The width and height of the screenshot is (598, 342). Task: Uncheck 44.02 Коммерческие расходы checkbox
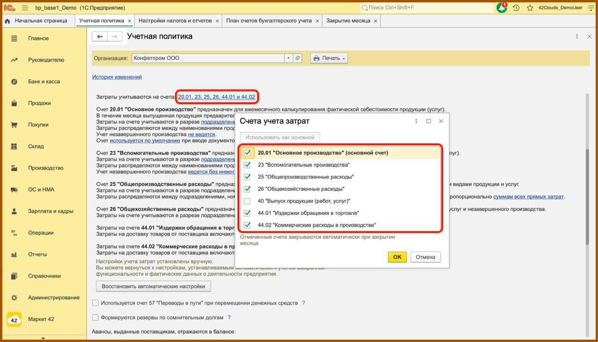247,225
